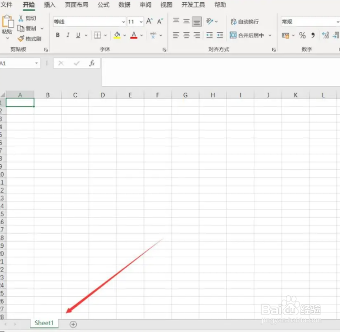
Task: Open fill color palette dropdown arrow
Action: coord(125,35)
